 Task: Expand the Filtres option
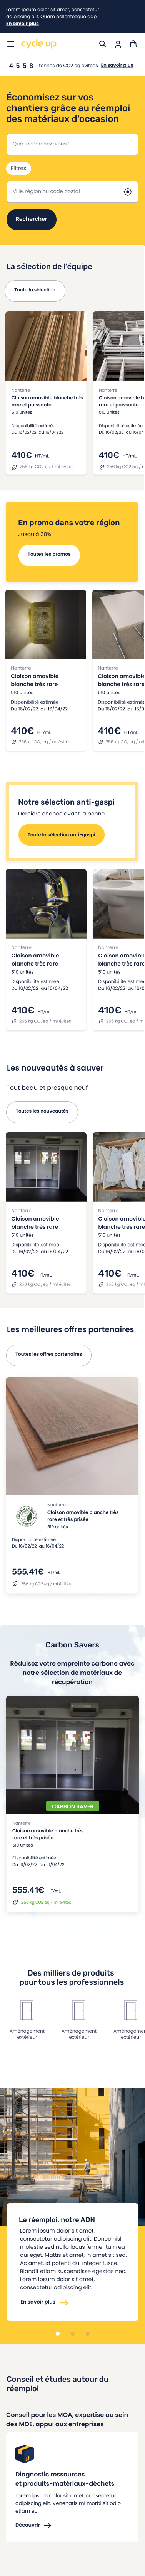(18, 168)
